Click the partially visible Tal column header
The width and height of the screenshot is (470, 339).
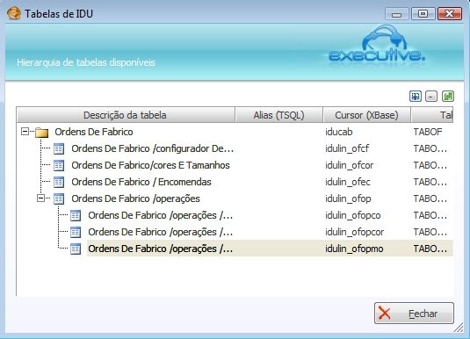(432, 115)
